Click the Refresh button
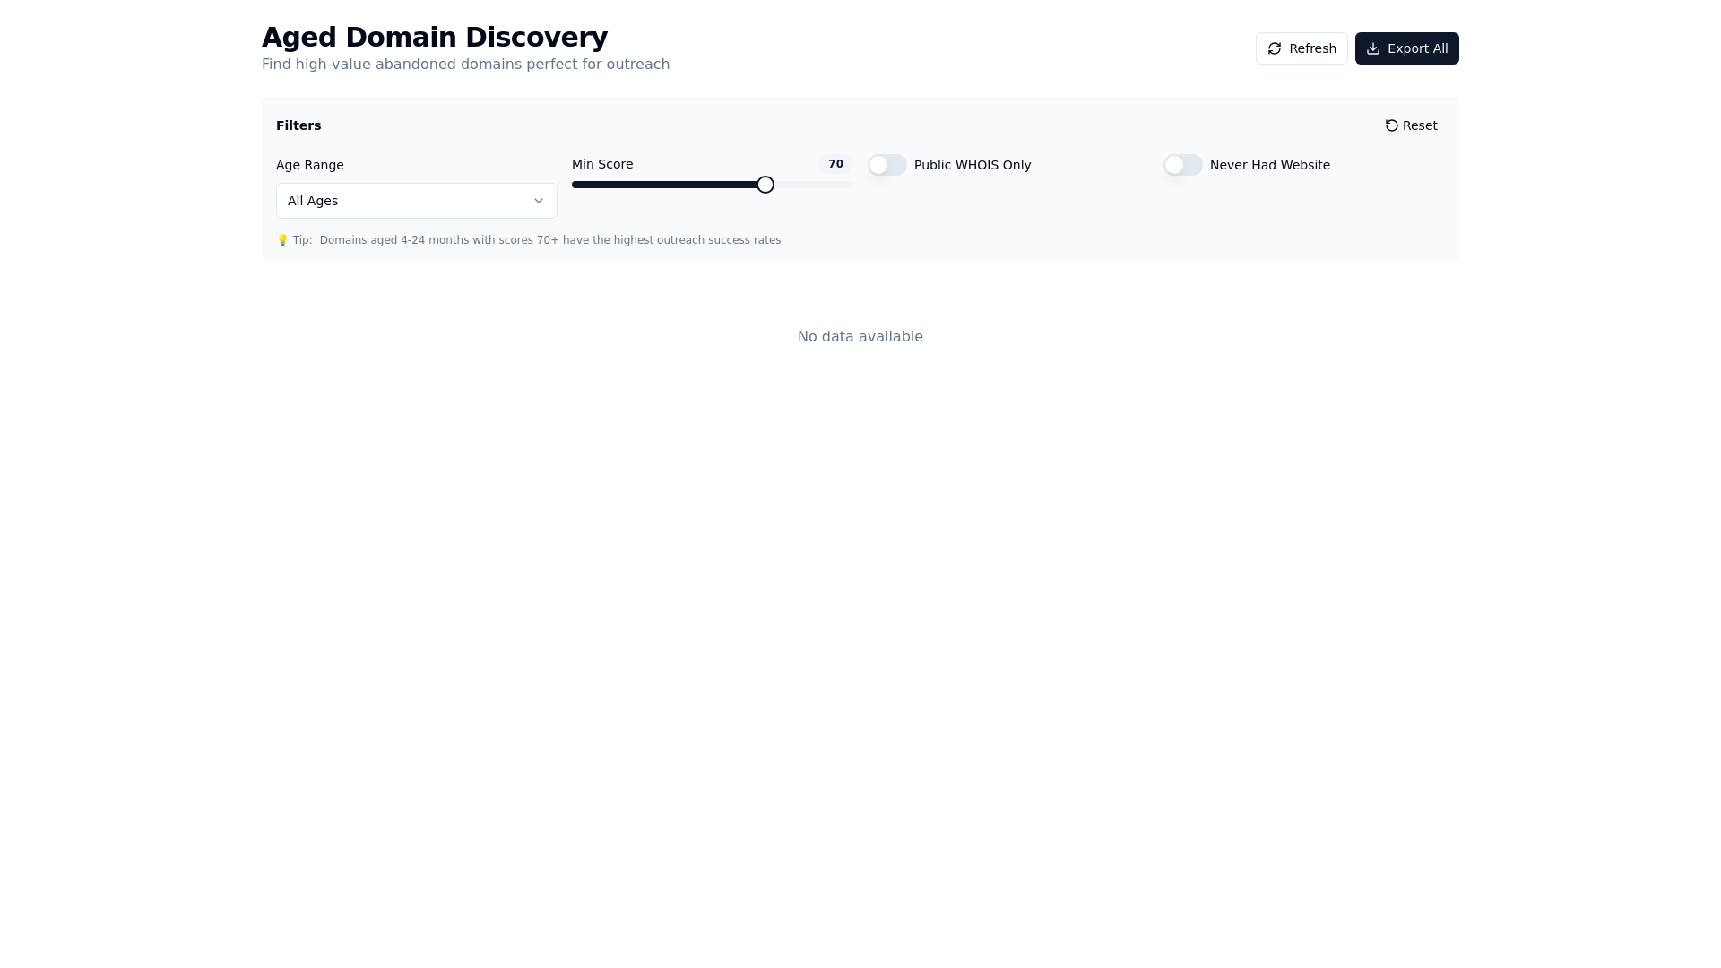The image size is (1721, 968). [1302, 48]
